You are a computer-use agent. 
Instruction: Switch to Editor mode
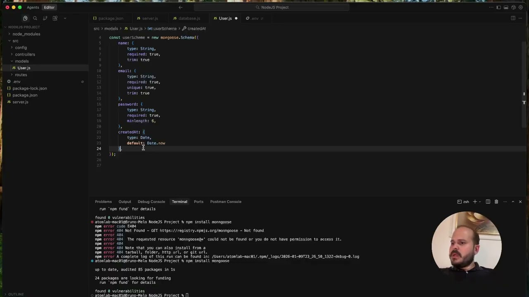[49, 7]
